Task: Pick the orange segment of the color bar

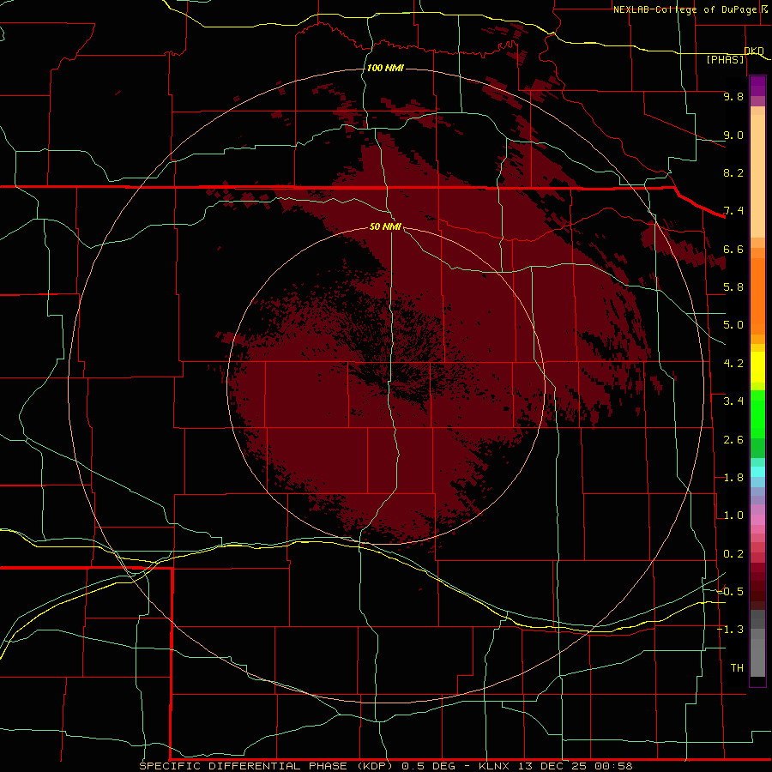Action: (757, 295)
